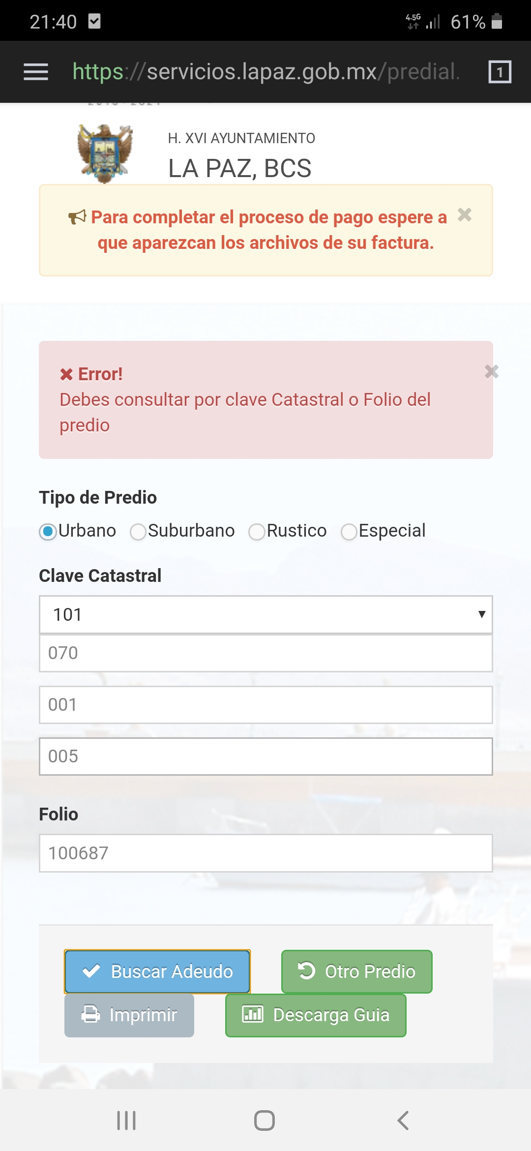Image resolution: width=531 pixels, height=1151 pixels.
Task: Click the La Paz municipal coat of arms
Action: pos(105,153)
